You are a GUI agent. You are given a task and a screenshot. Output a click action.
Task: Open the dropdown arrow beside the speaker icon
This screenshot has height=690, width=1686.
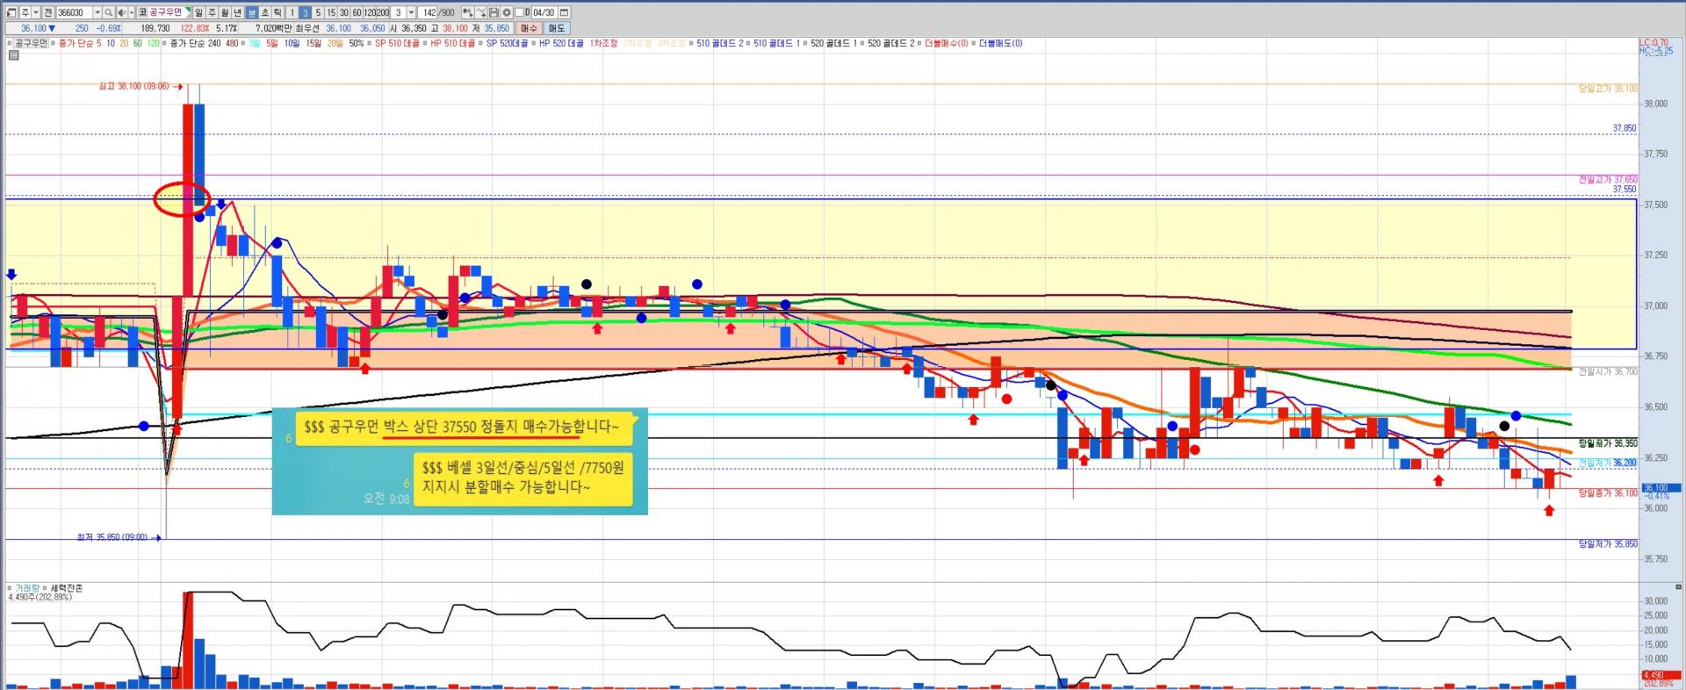pos(131,12)
